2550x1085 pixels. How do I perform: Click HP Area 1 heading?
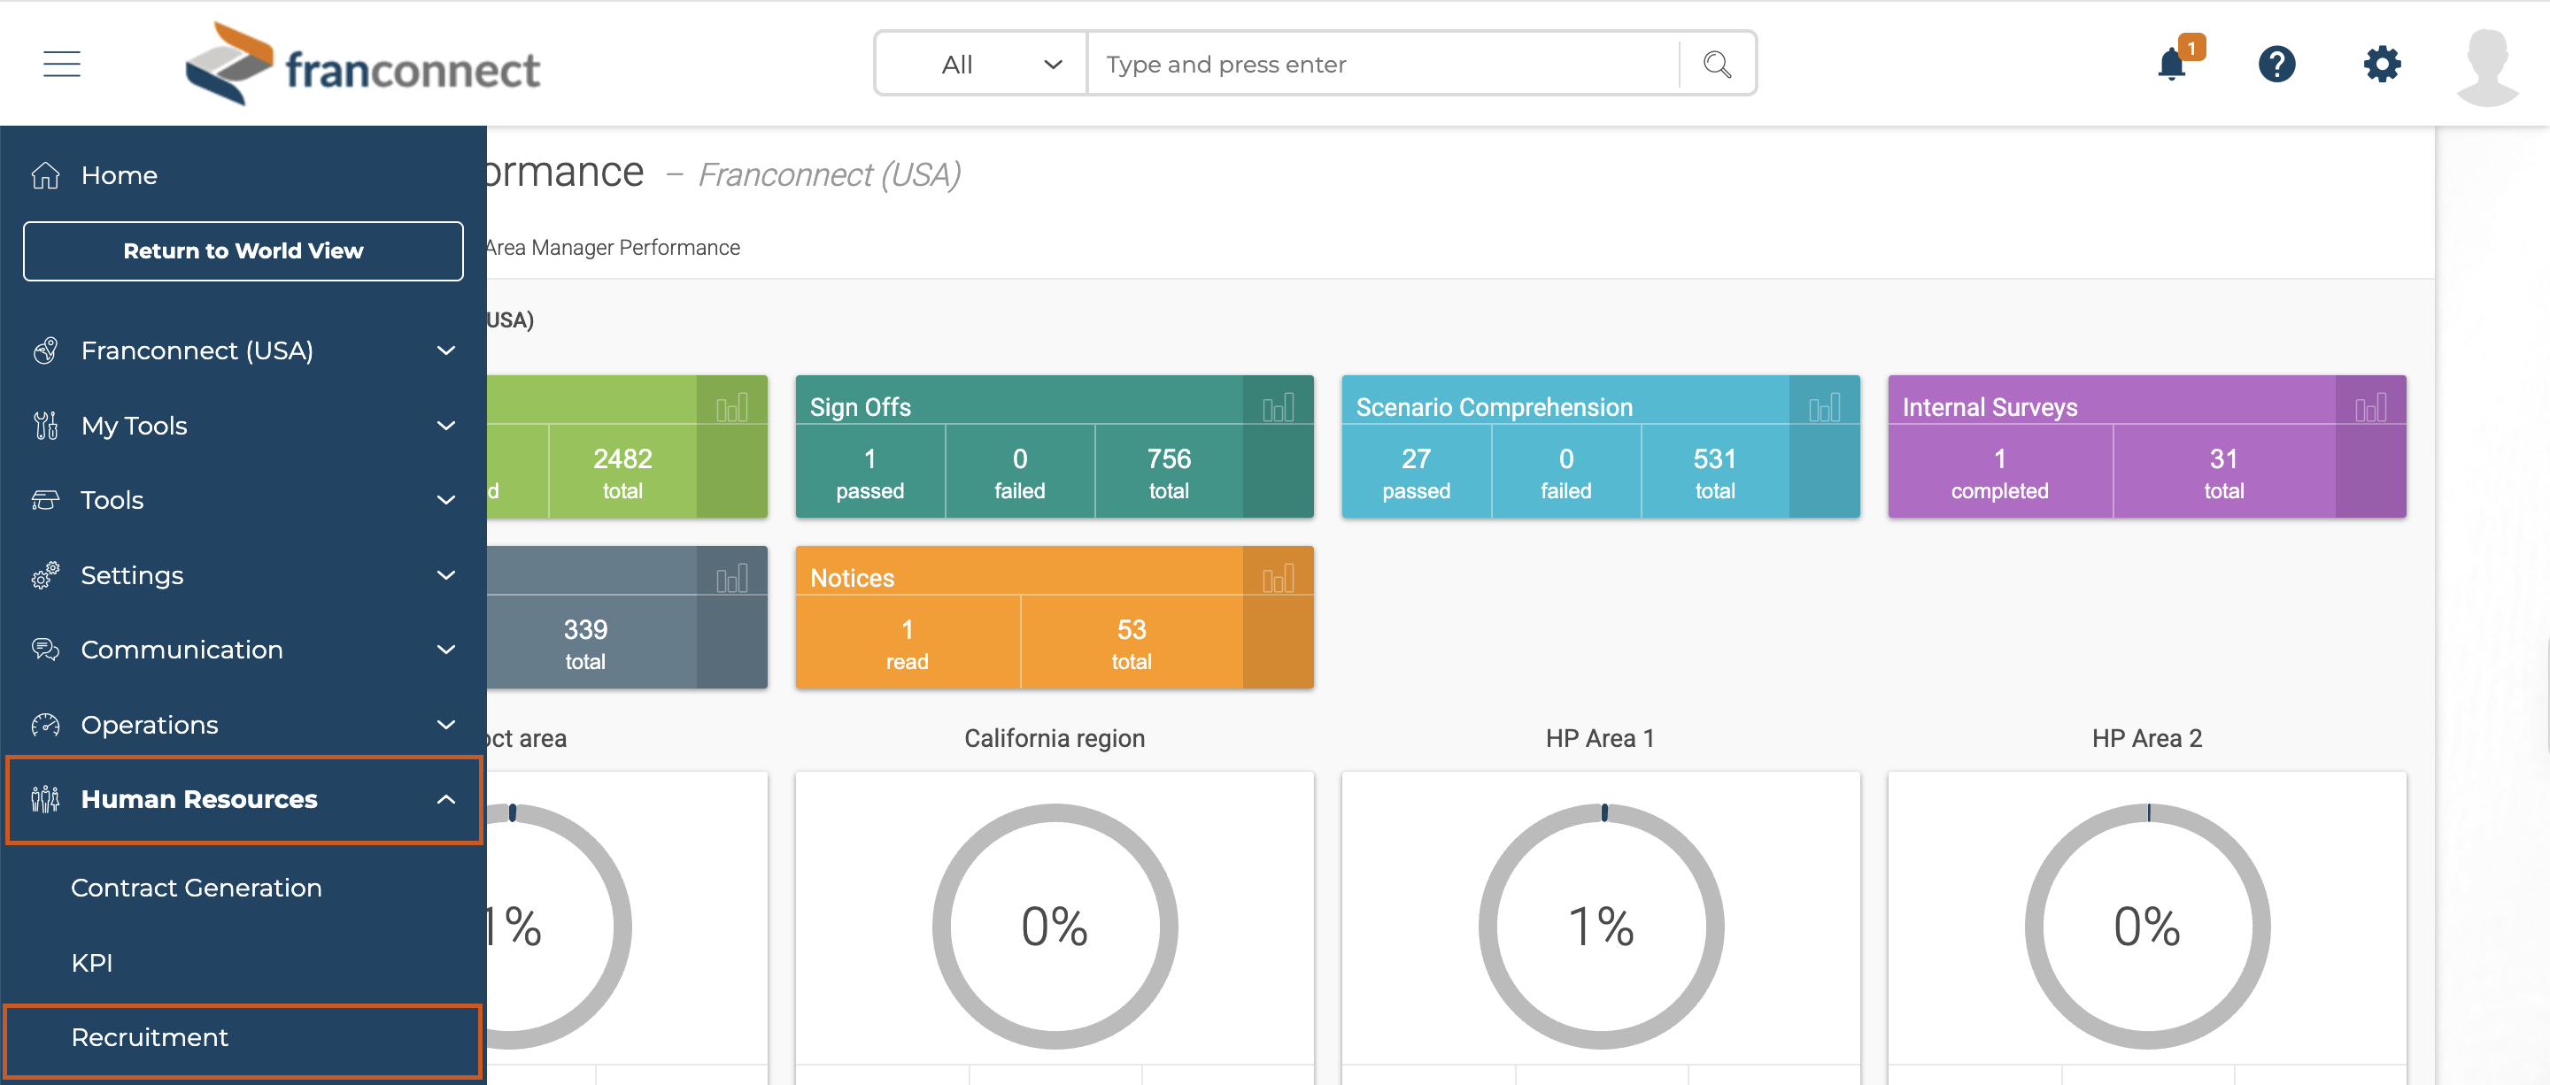1601,739
